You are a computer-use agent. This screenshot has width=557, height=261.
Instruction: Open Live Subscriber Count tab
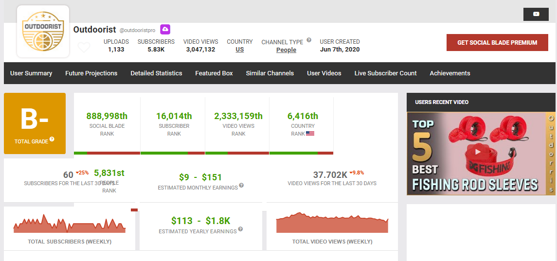pos(385,73)
